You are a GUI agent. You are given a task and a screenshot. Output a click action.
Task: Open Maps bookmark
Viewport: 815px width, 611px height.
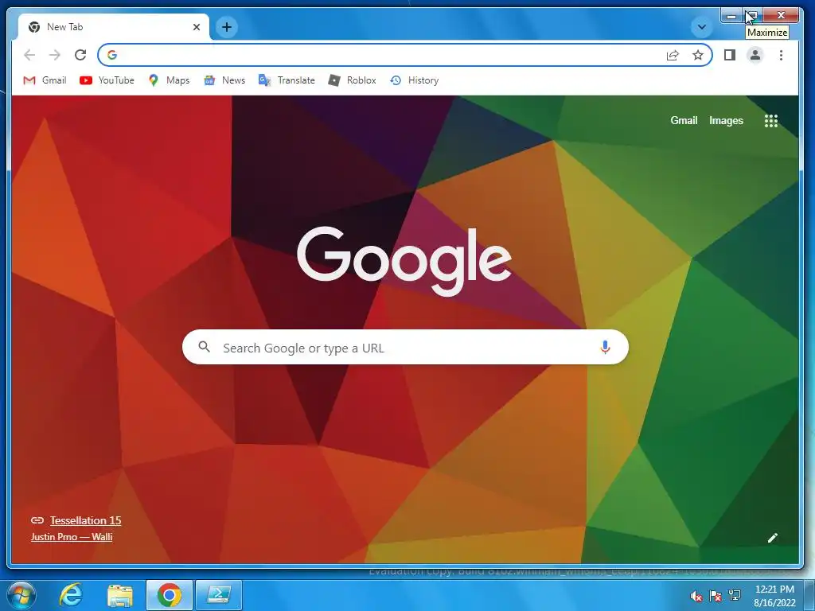tap(169, 80)
